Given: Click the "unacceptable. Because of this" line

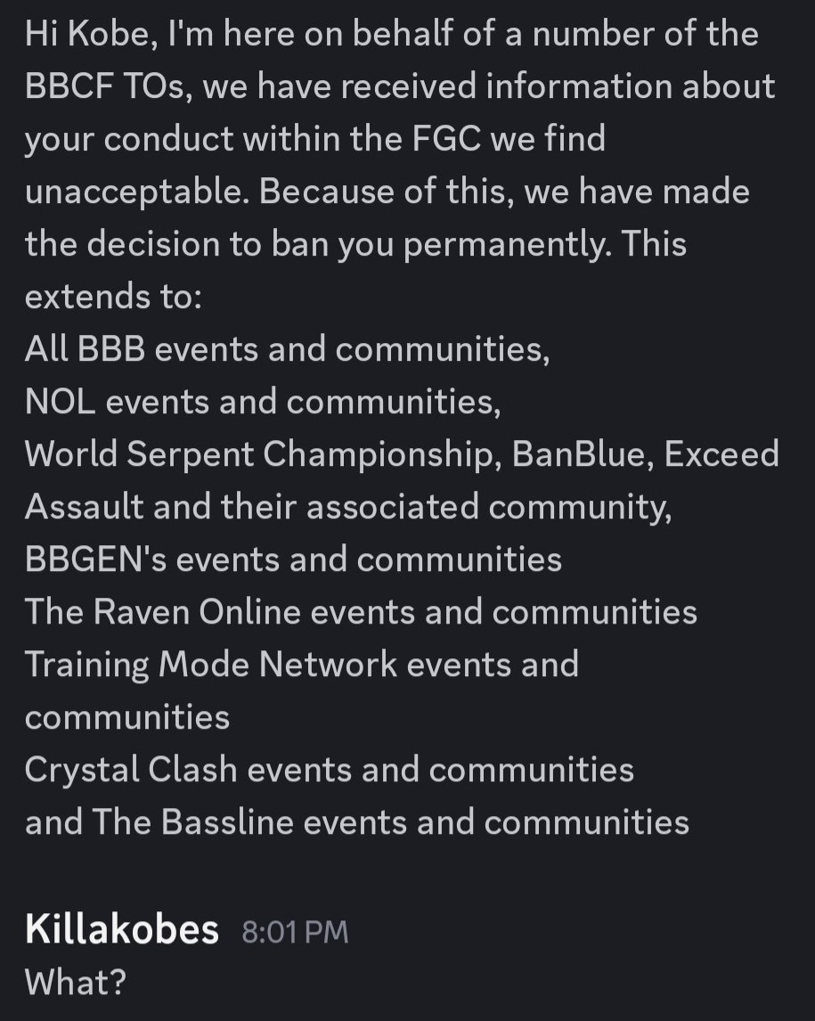Looking at the screenshot, I should click(x=387, y=192).
